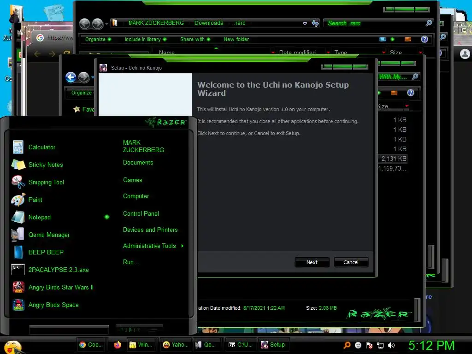Go forward in the .rsrc explorer window

tap(98, 24)
